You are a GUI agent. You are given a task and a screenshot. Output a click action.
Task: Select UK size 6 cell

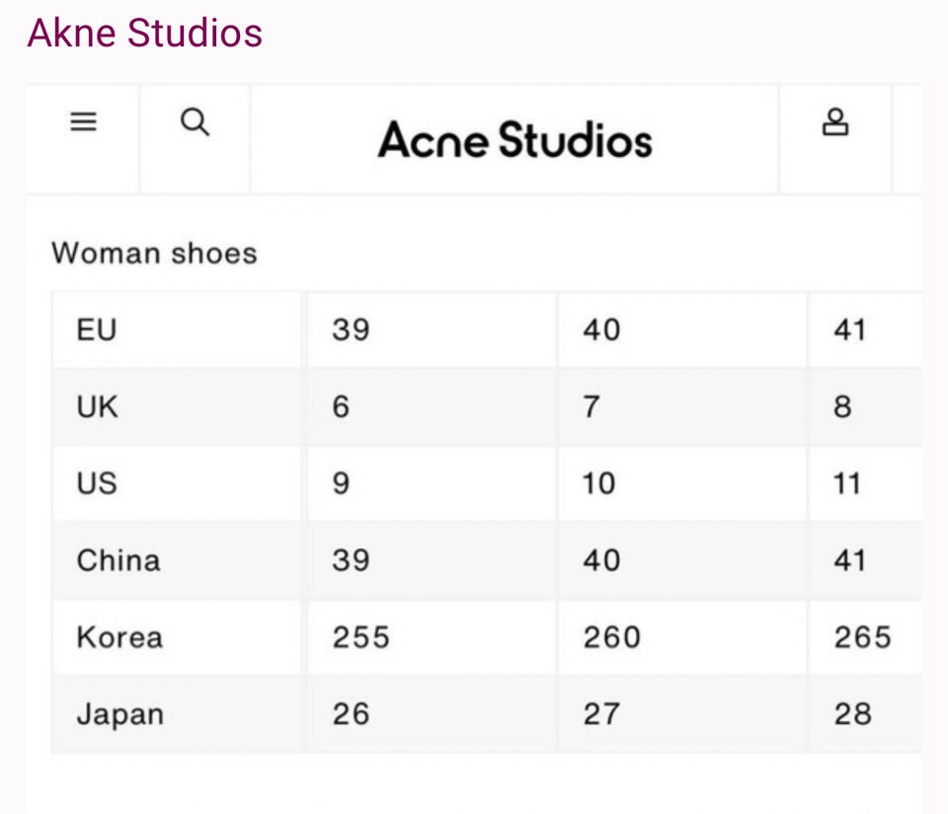coord(432,407)
